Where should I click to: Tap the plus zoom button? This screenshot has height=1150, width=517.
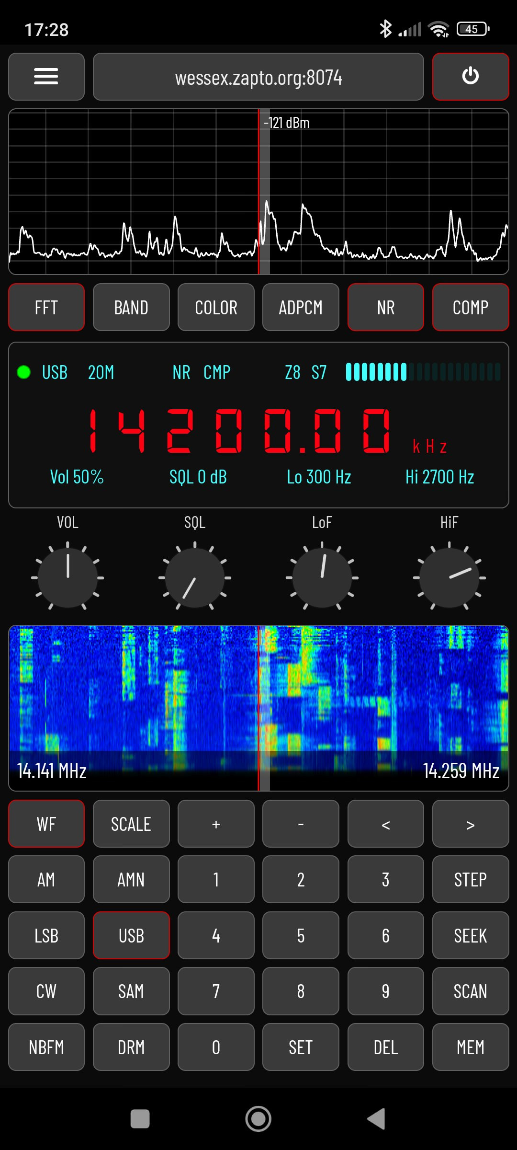pyautogui.click(x=216, y=824)
